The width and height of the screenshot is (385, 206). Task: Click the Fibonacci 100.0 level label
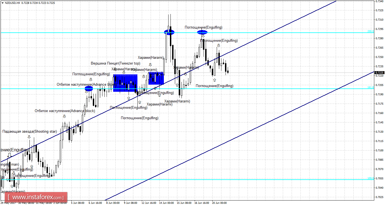pyautogui.click(x=370, y=178)
